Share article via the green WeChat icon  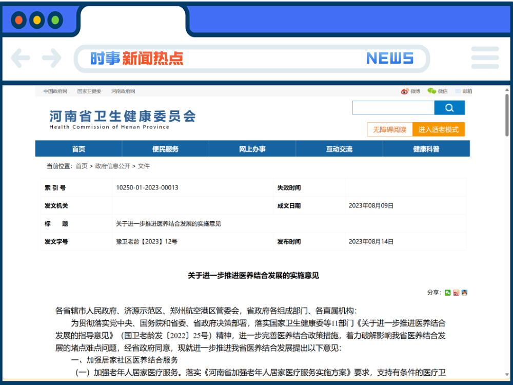tap(447, 293)
